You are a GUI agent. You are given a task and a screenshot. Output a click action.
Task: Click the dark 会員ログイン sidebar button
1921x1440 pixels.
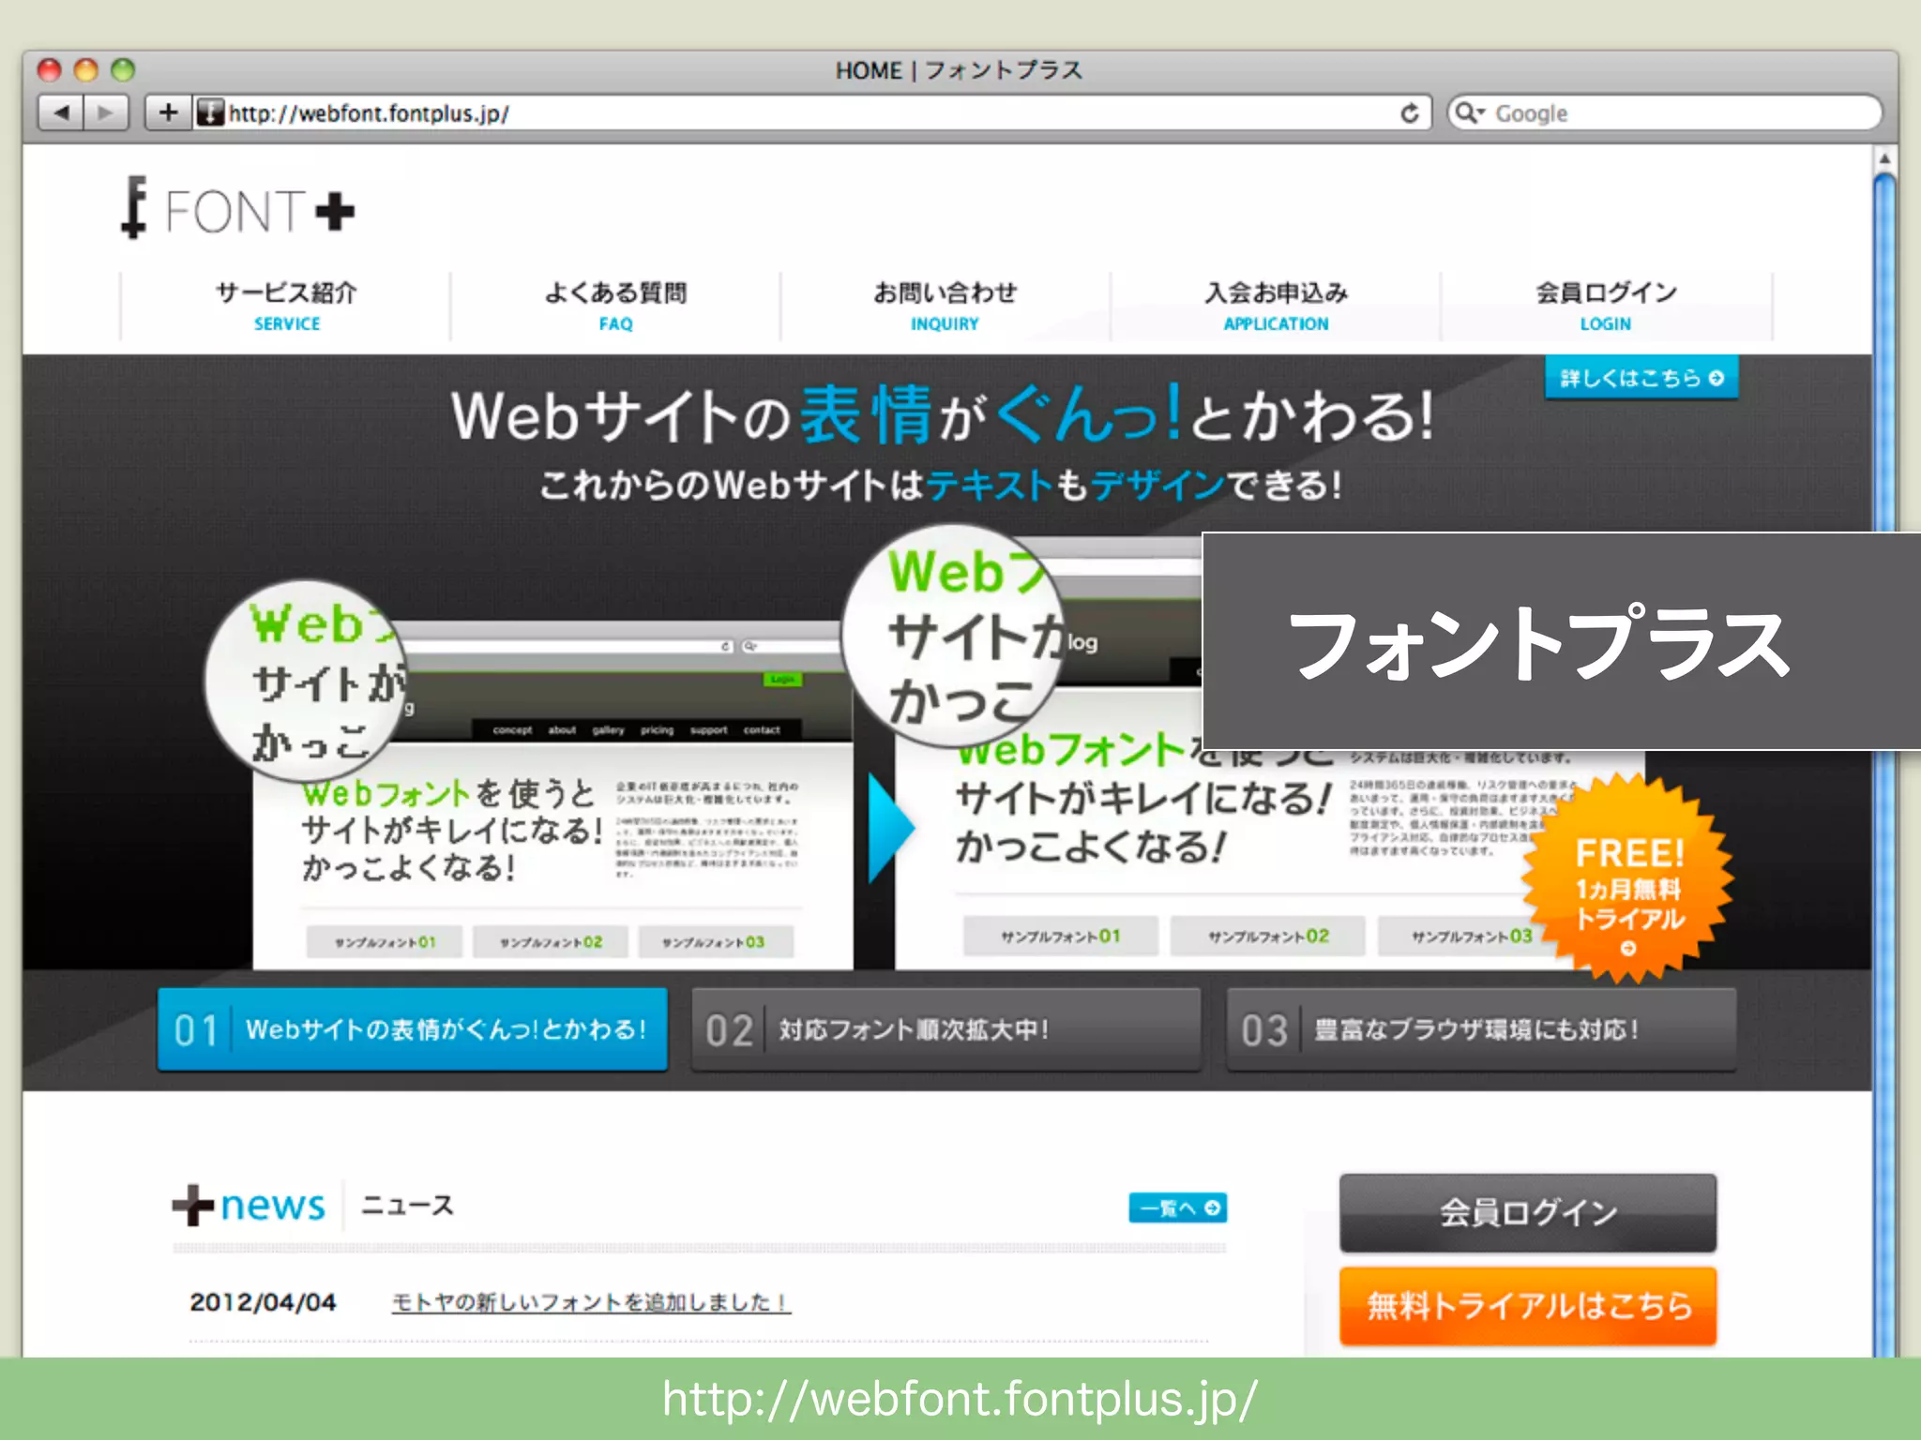click(x=1528, y=1212)
